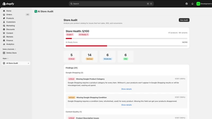Click the 57 products · 66 variants text
212x119 pixels.
point(178,33)
